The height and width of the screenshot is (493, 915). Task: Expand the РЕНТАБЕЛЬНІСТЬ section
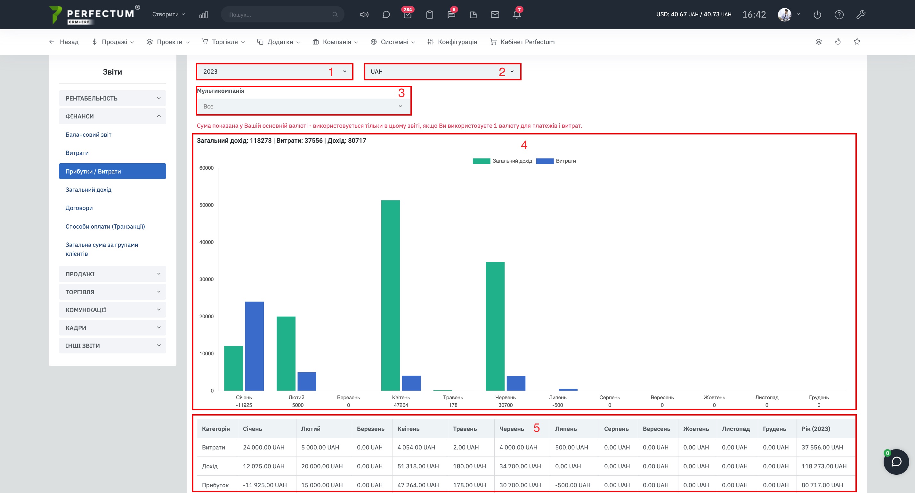112,98
